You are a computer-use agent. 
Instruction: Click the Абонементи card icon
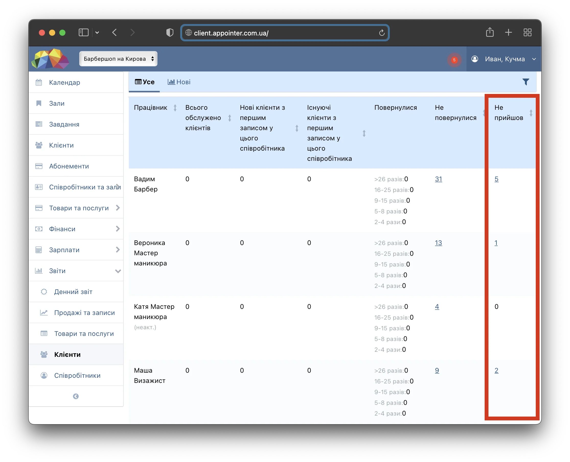point(39,166)
